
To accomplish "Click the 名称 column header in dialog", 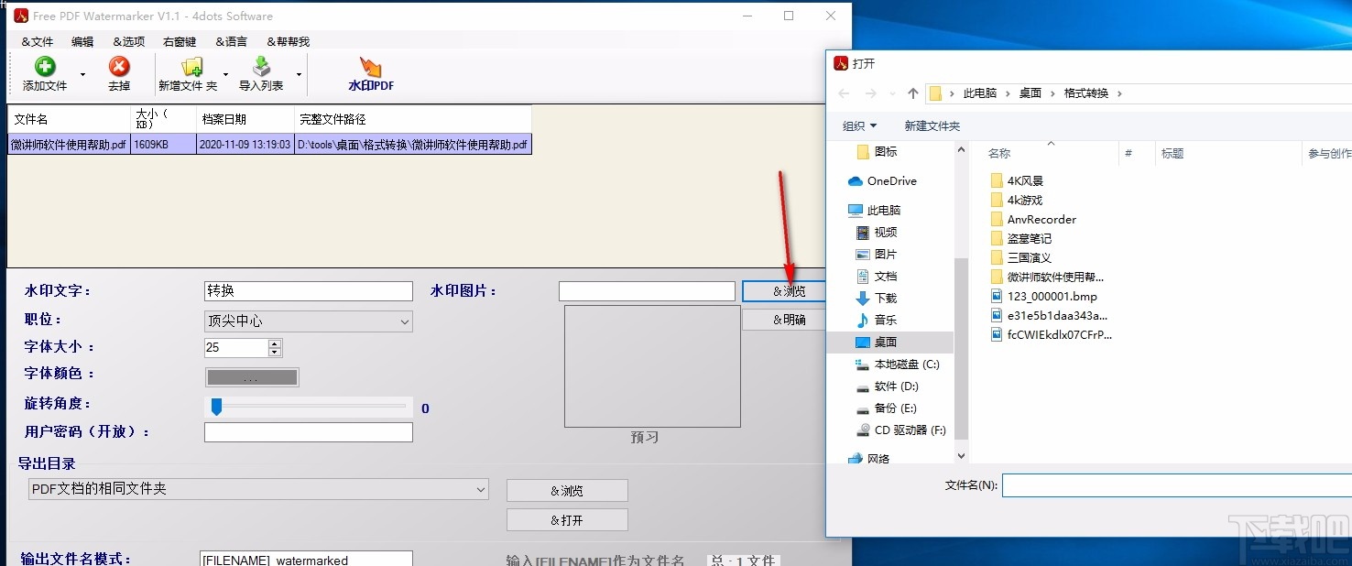I will (999, 154).
